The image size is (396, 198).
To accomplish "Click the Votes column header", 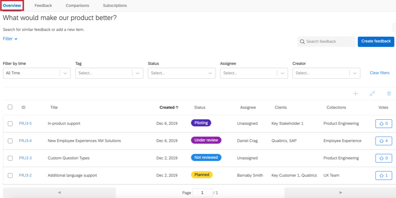I will [383, 107].
